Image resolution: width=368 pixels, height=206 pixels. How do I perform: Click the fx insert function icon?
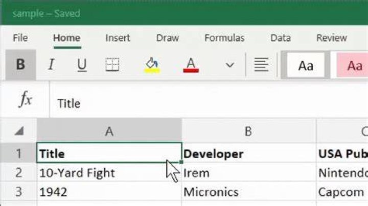[26, 99]
